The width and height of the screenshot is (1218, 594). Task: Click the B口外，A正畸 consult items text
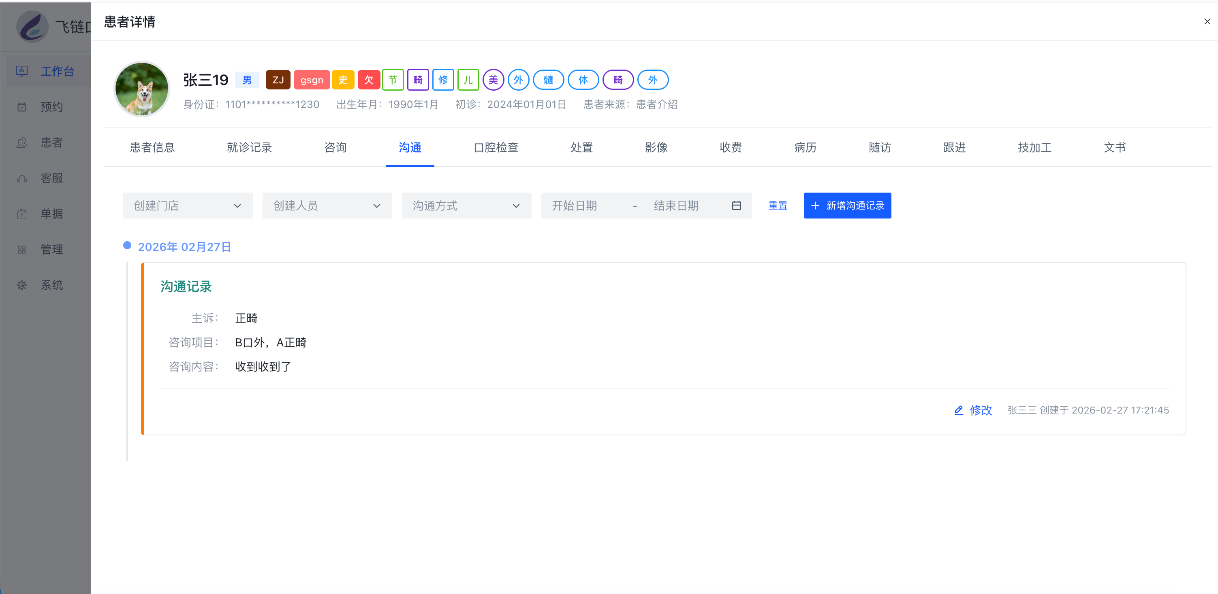271,342
